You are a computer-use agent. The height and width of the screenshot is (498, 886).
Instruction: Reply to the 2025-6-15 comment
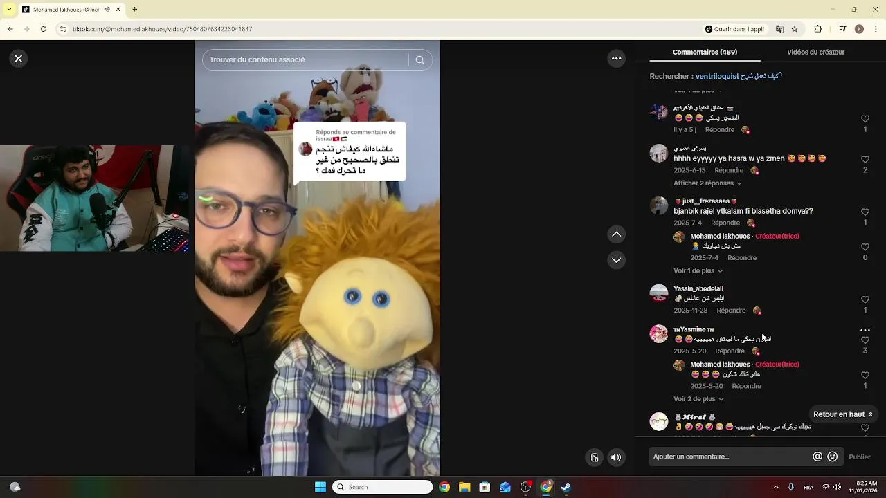[729, 170]
